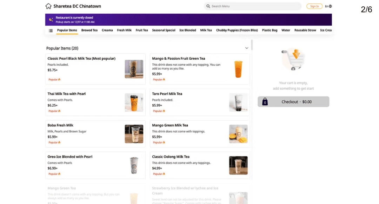Open the Seasonal Special tab
The width and height of the screenshot is (379, 204).
click(x=164, y=30)
